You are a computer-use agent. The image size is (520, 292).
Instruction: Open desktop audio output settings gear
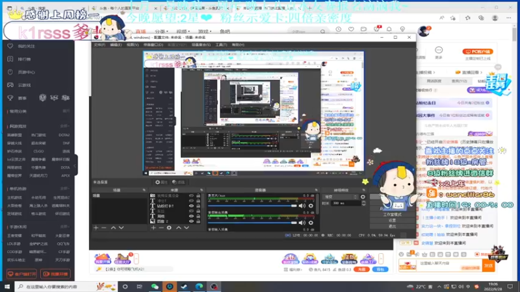(x=311, y=223)
